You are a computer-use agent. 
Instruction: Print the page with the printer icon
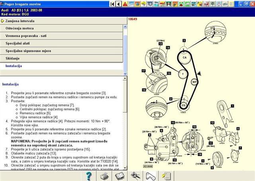pos(104,176)
